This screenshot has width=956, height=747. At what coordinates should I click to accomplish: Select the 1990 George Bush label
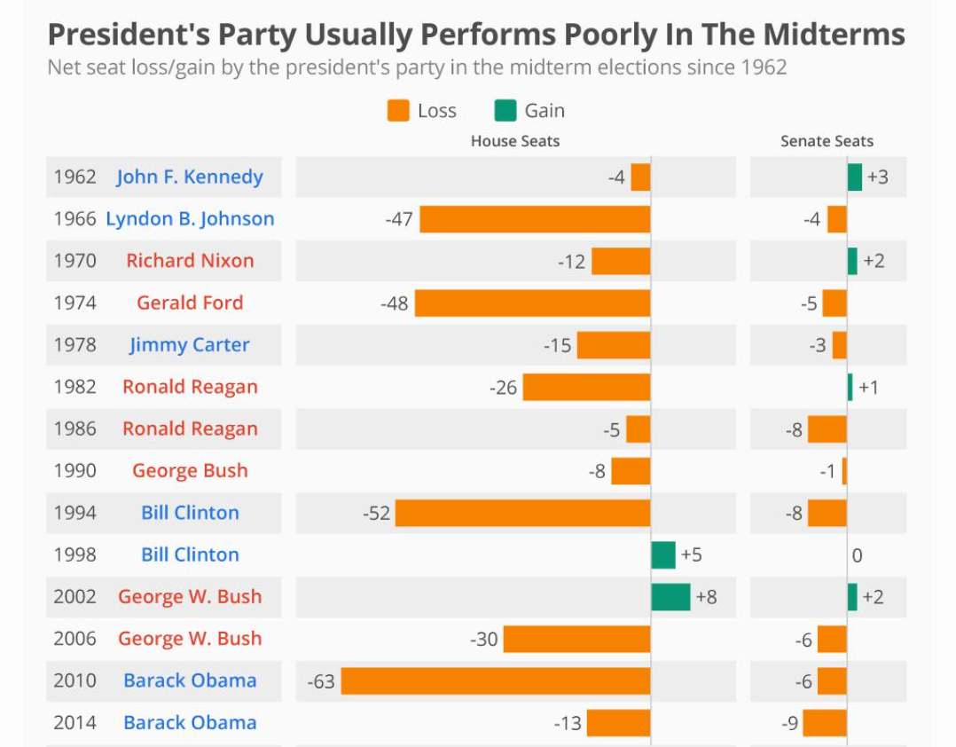(x=190, y=471)
